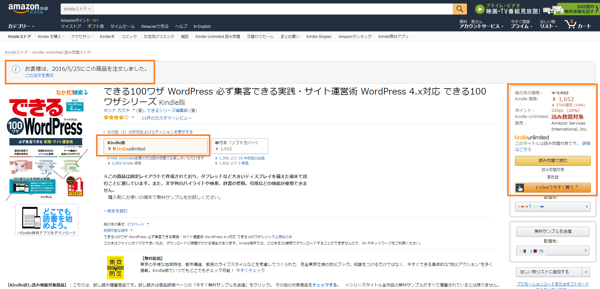The width and height of the screenshot is (600, 289).
Task: Open Kindle Singles nav item
Action: point(319,37)
